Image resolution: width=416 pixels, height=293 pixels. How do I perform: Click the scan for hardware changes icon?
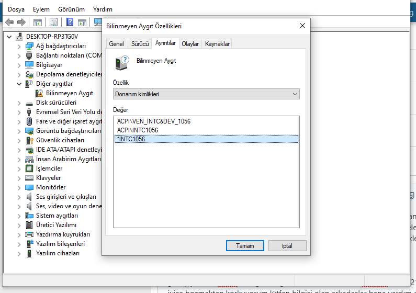(x=98, y=22)
